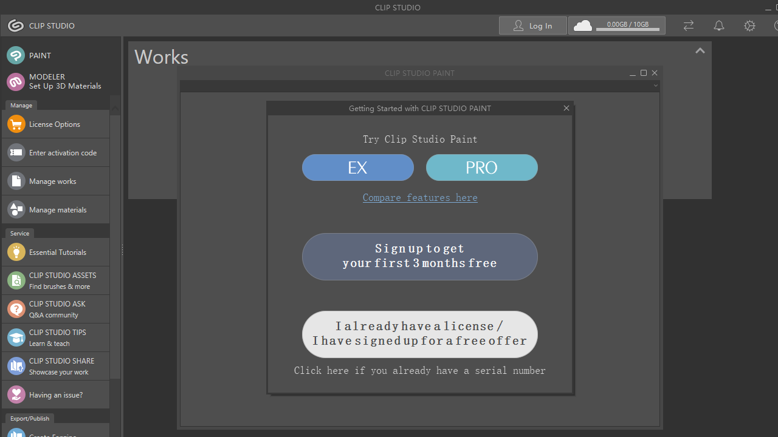Image resolution: width=778 pixels, height=437 pixels.
Task: Choose the EX trial button
Action: coord(358,168)
